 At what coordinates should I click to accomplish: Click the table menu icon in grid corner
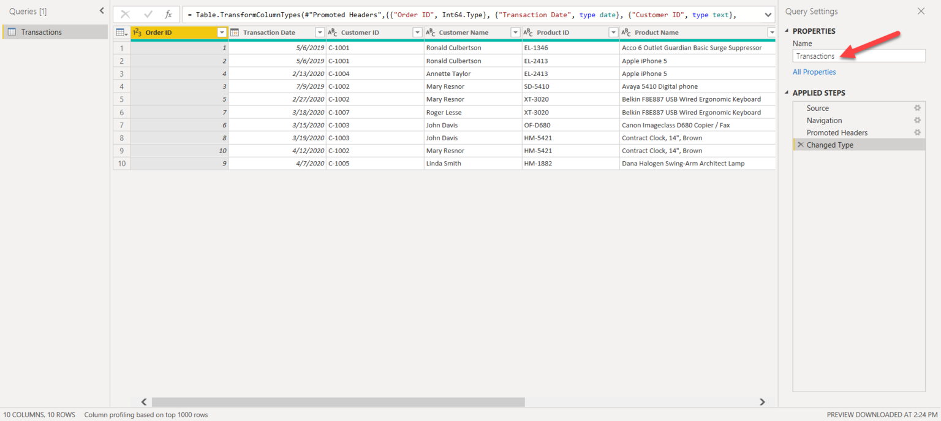coord(121,32)
